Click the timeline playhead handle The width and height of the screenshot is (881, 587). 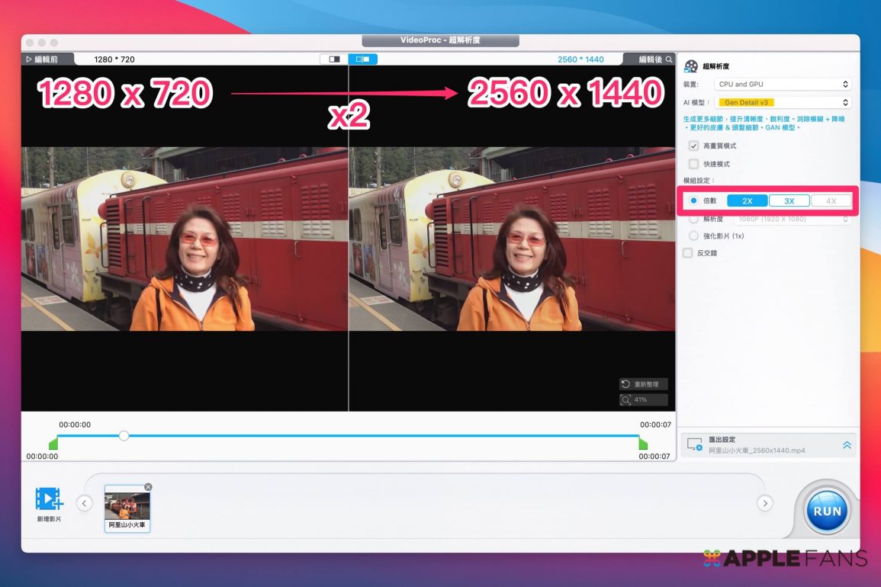(124, 435)
